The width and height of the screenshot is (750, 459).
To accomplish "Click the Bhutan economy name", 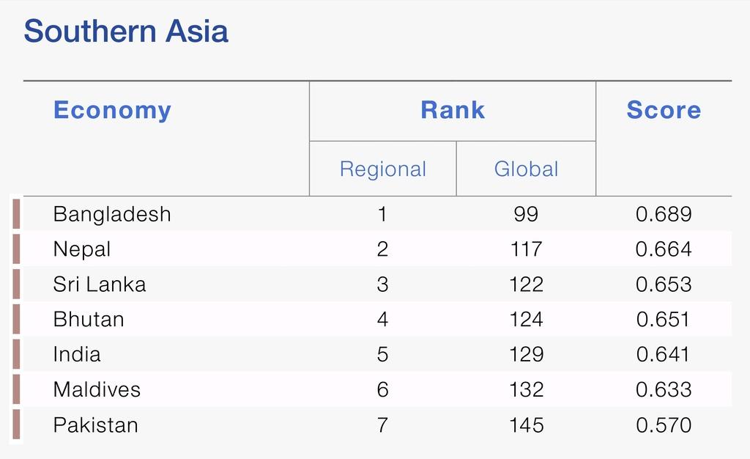I will [x=89, y=319].
